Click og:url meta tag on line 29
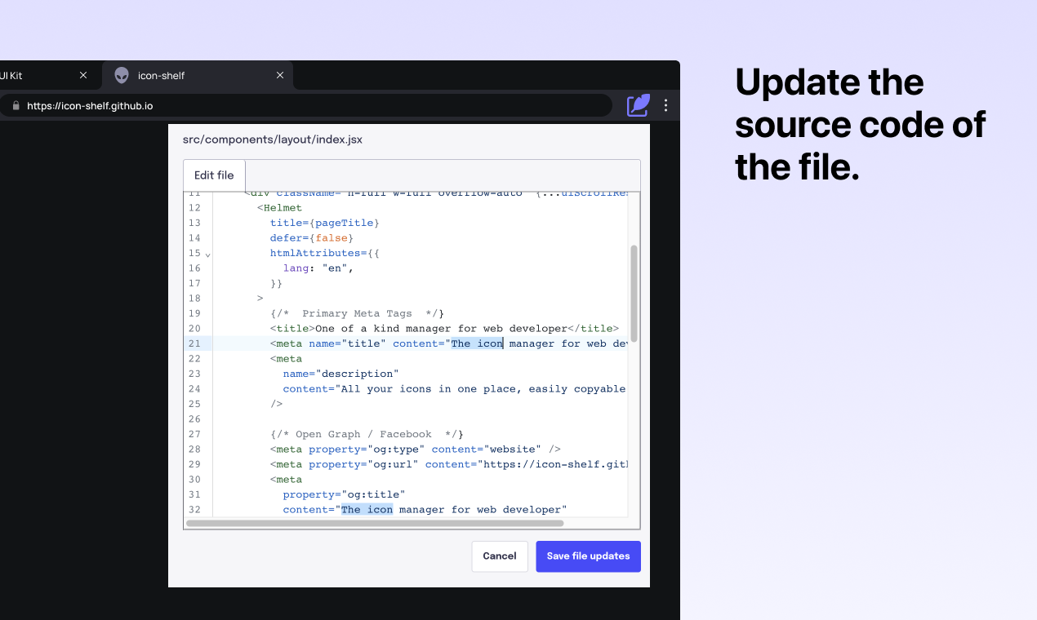Image resolution: width=1037 pixels, height=620 pixels. (x=448, y=464)
